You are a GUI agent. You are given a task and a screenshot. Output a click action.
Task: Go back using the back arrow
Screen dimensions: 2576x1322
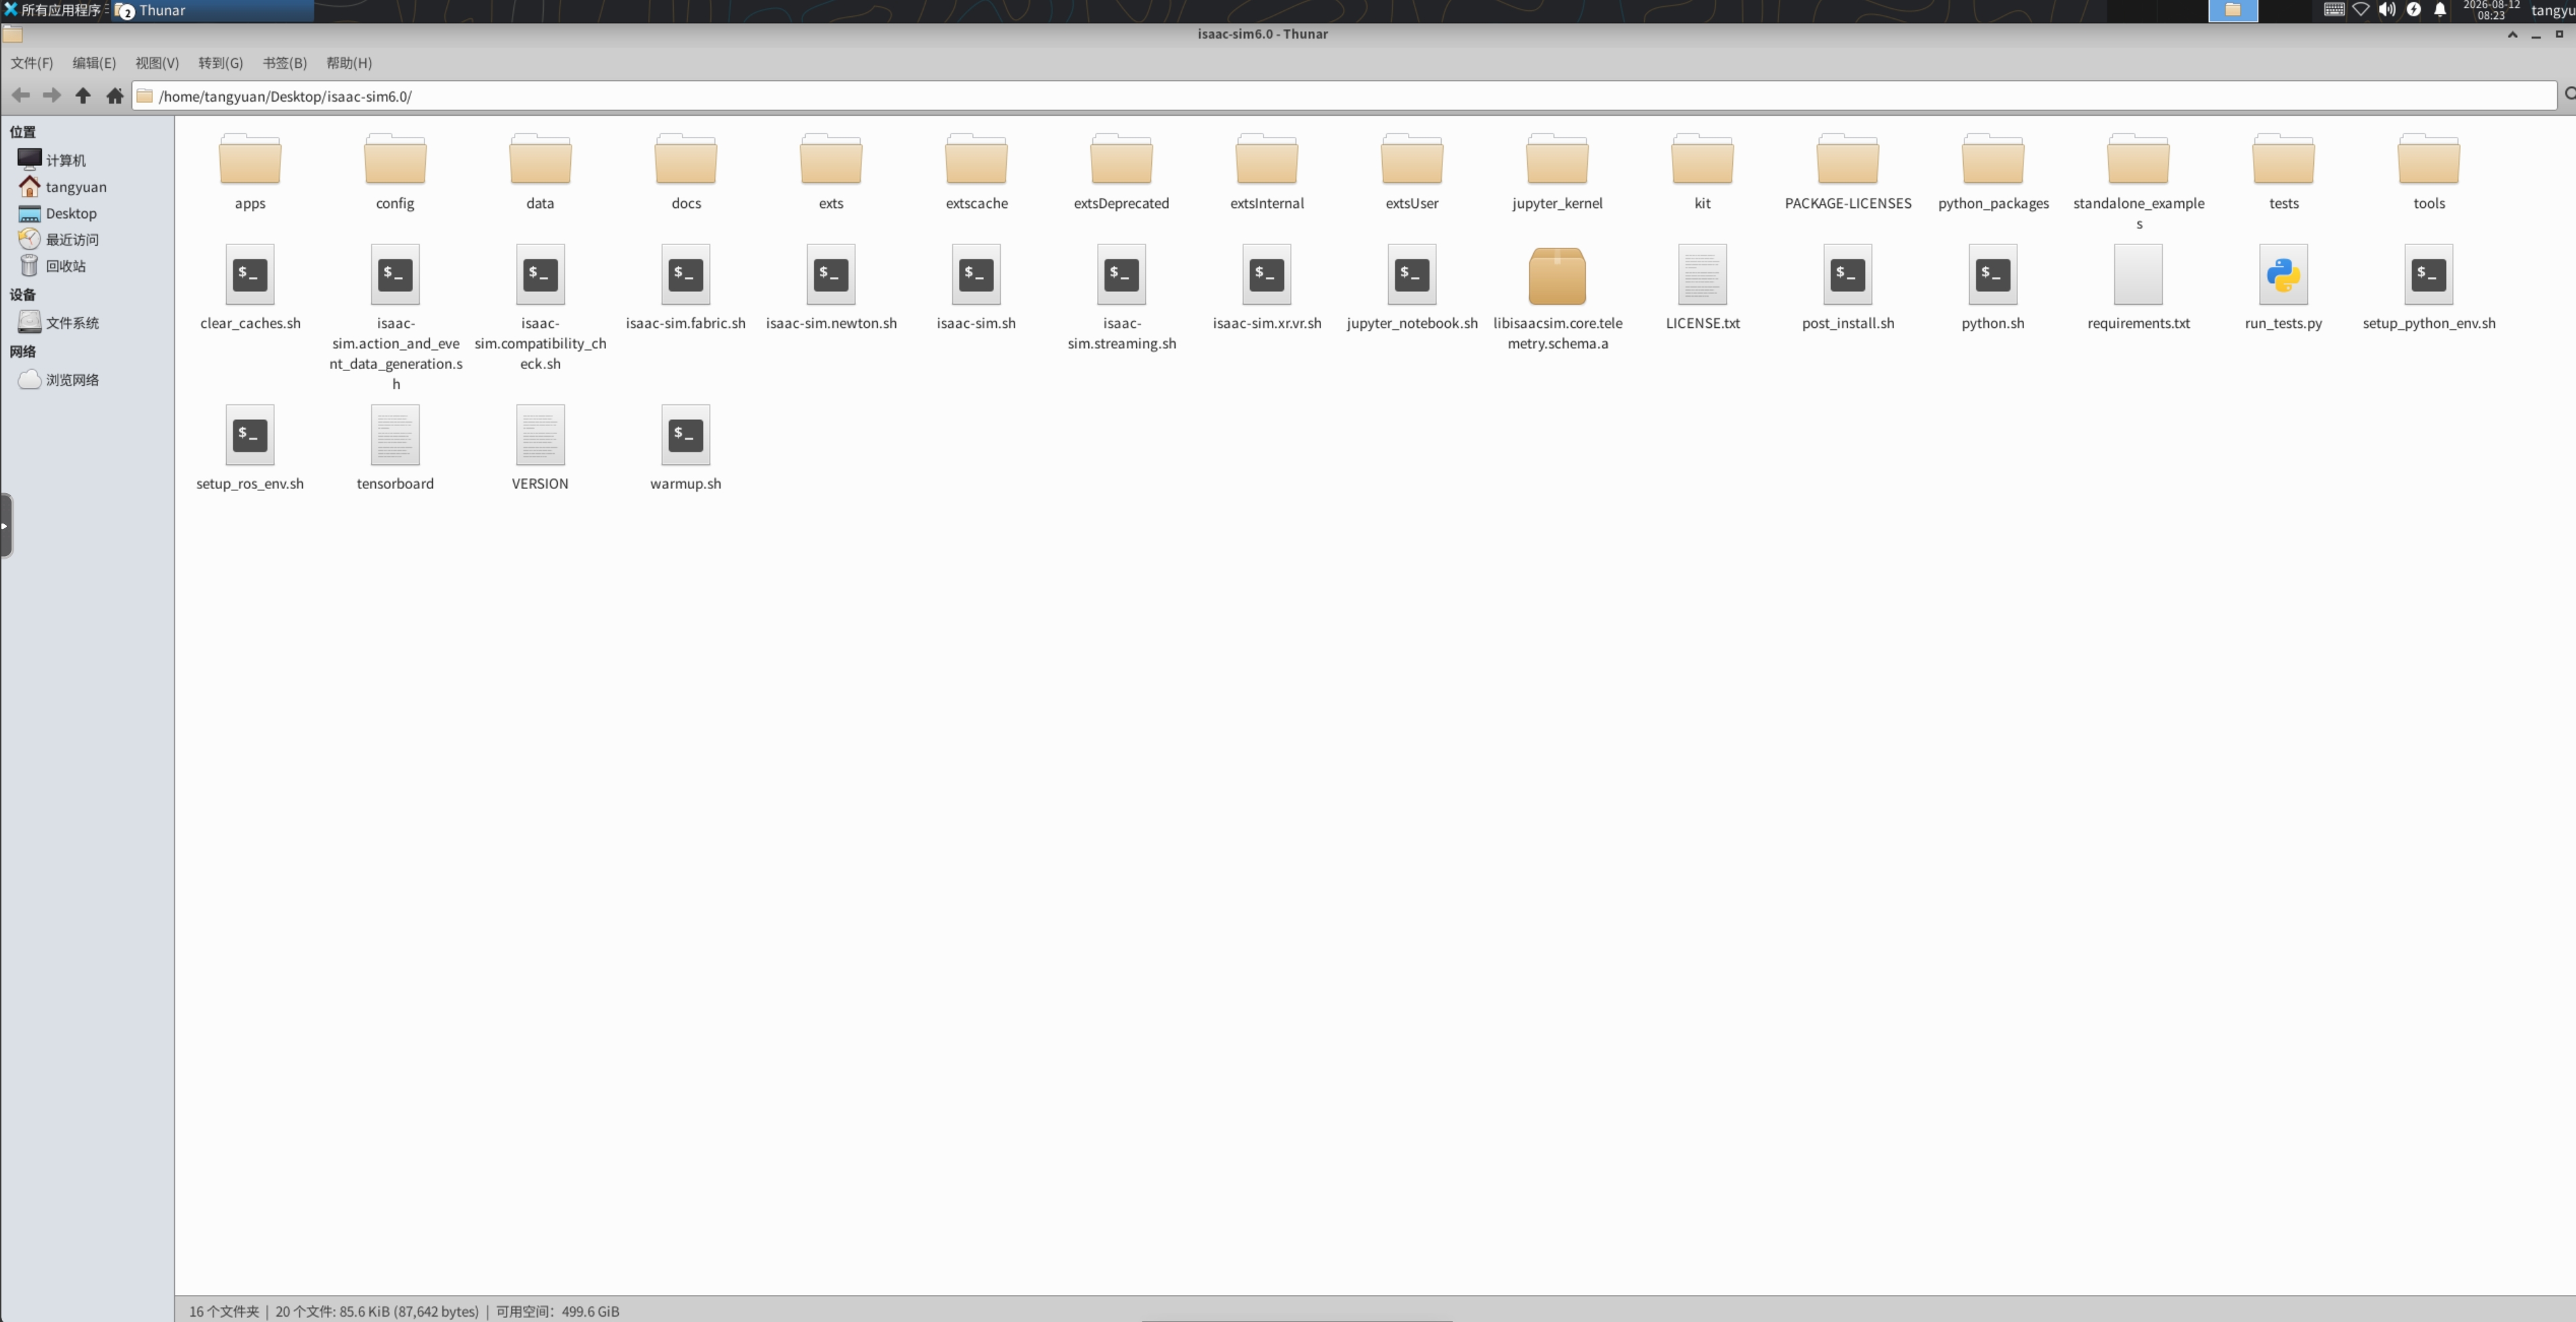click(20, 96)
